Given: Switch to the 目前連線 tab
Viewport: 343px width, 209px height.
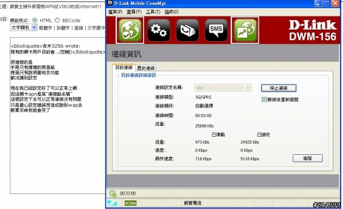Looking at the screenshot, I should pyautogui.click(x=124, y=68).
